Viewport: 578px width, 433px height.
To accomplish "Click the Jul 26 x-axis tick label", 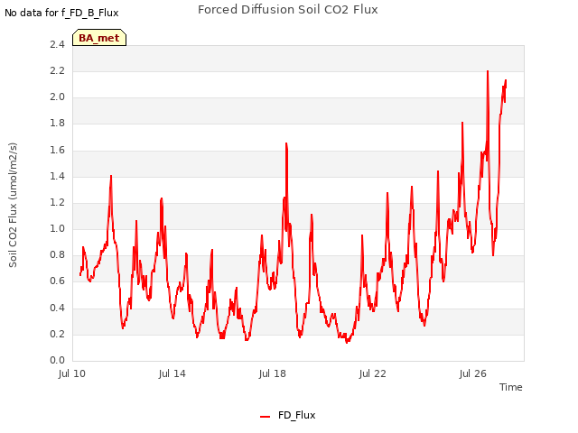I will 473,373.
